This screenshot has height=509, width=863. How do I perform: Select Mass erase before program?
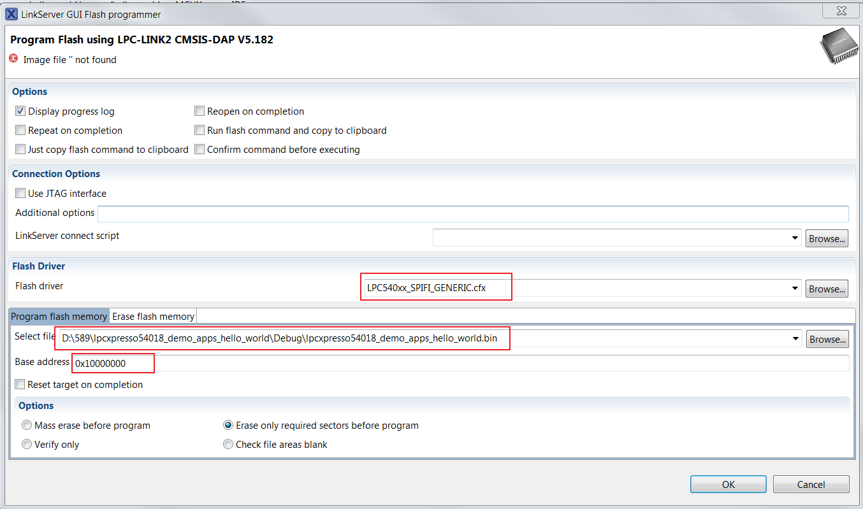(27, 426)
